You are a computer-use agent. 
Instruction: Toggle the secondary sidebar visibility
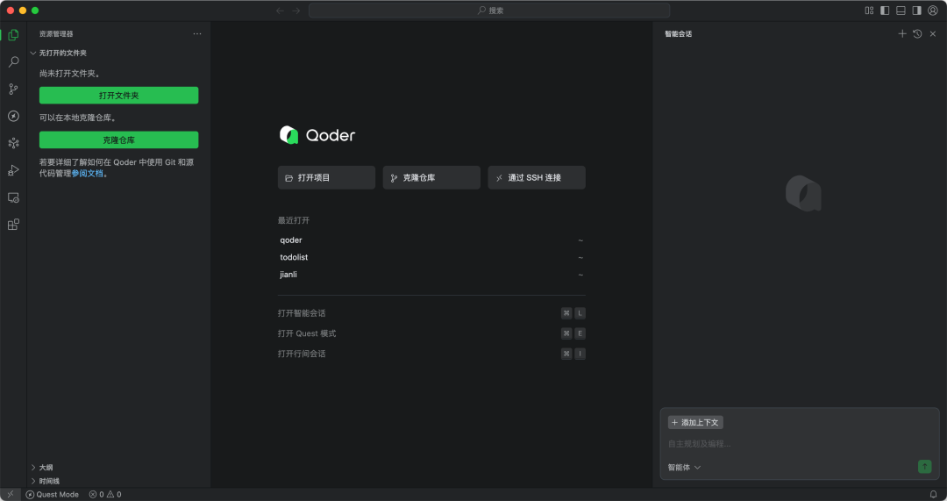[916, 11]
